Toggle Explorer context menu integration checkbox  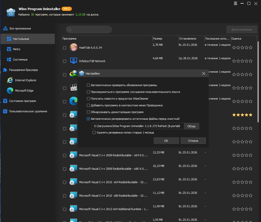[x=88, y=105]
